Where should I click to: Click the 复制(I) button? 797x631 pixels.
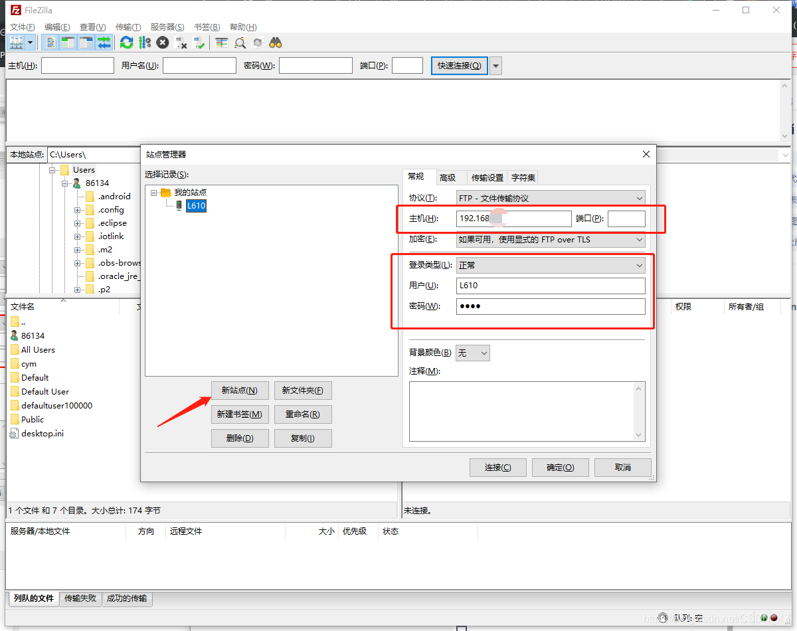click(x=303, y=438)
